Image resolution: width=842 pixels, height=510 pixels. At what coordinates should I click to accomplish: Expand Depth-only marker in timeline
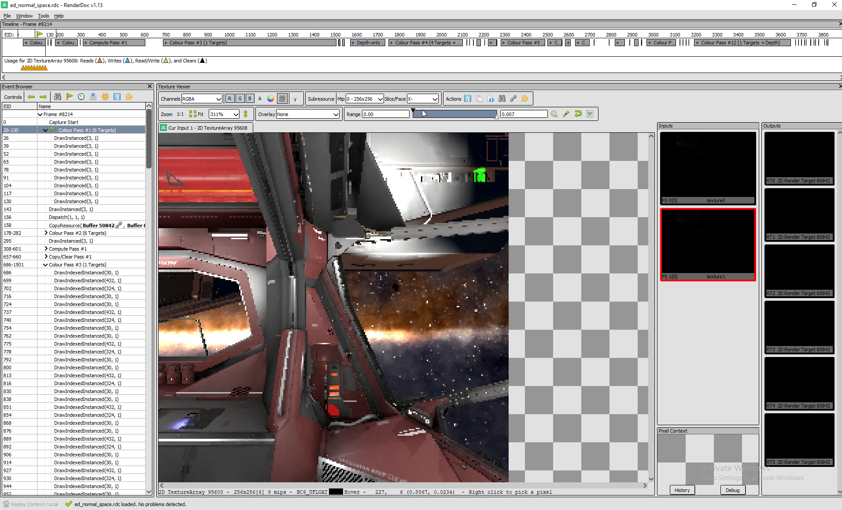coord(353,43)
